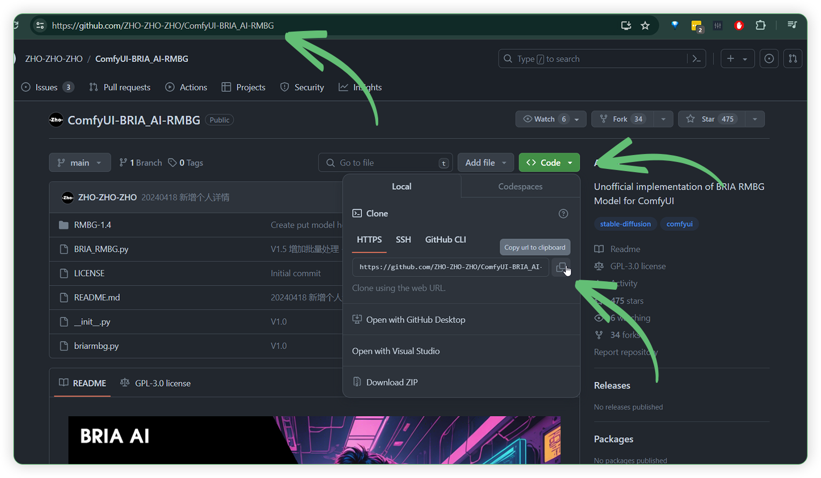Screen dimensions: 821x478
Task: Open with GitHub Desktop
Action: tap(416, 320)
